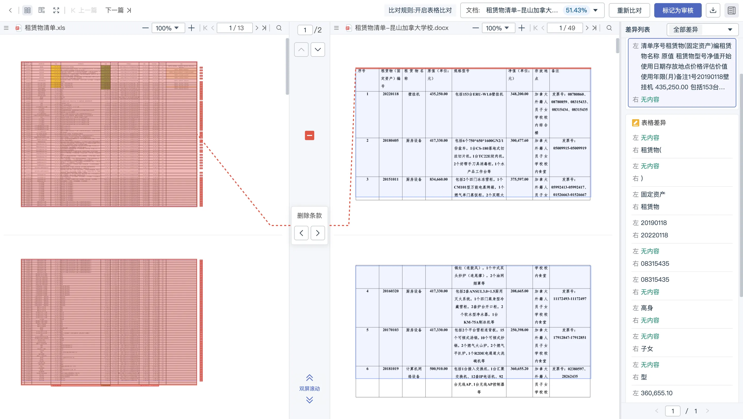
Task: Zoom in the right document
Action: pyautogui.click(x=521, y=28)
